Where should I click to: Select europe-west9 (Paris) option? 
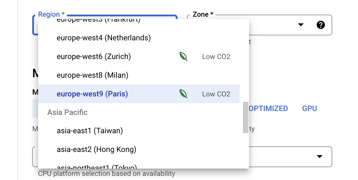coord(139,94)
